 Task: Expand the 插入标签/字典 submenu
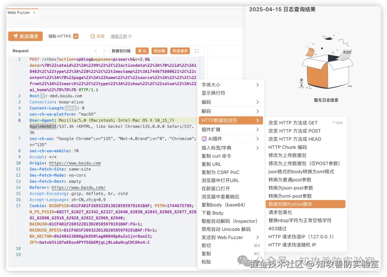pos(231,148)
